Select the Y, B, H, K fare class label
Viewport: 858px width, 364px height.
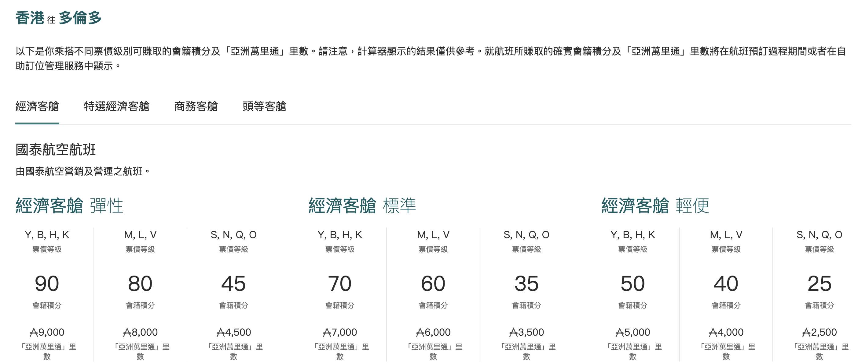tap(47, 235)
